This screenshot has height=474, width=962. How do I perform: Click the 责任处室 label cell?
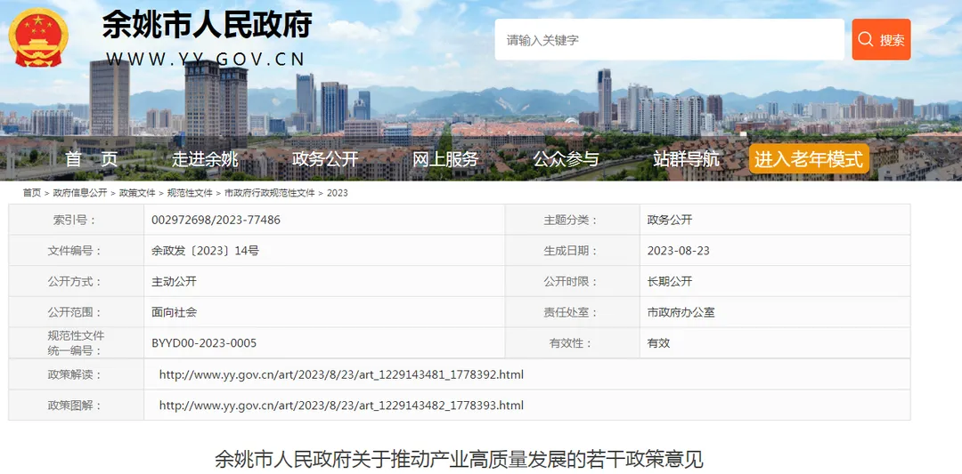[573, 312]
